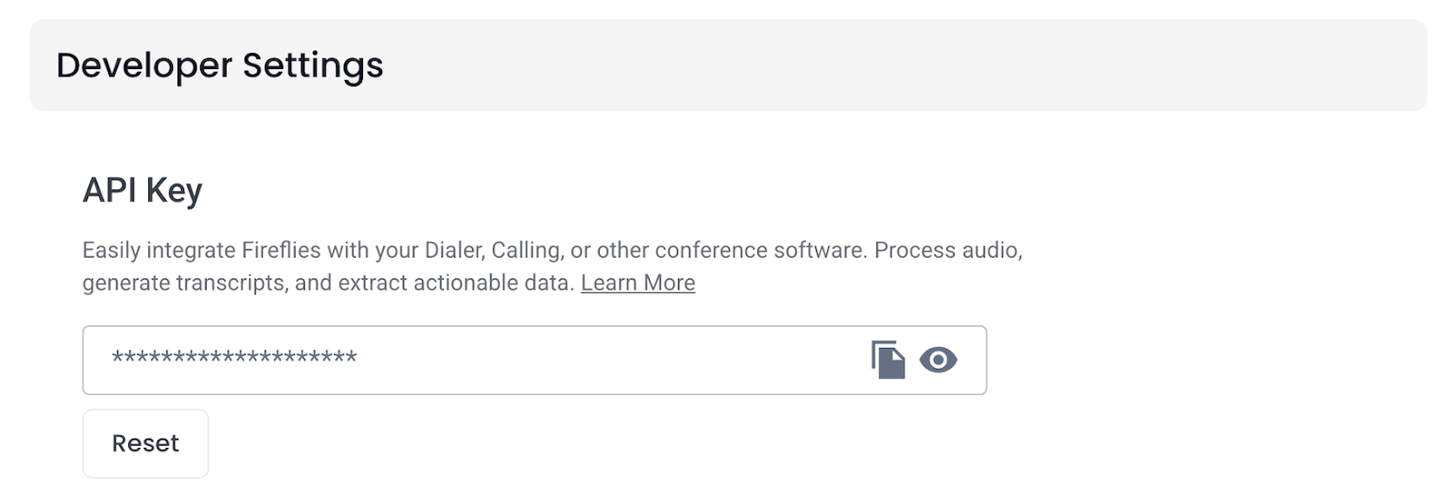Click the copy icon beside the eye
Viewport: 1456px width, 497px height.
coord(888,360)
